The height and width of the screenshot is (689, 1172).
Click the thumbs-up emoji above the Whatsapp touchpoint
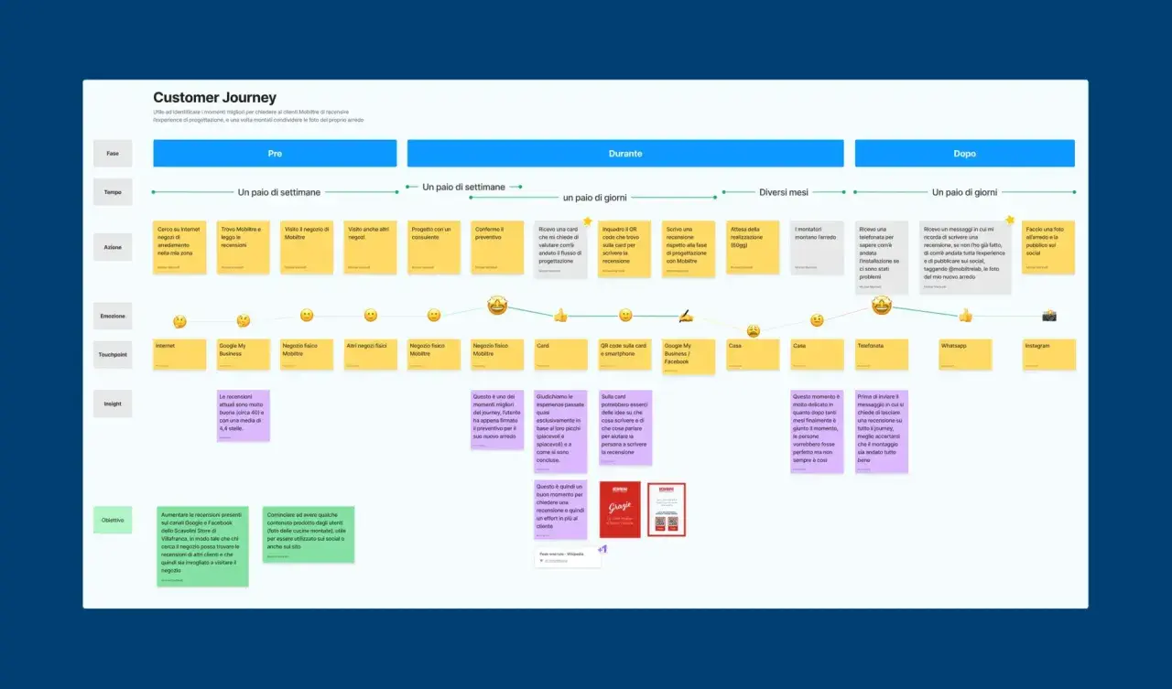pos(965,315)
